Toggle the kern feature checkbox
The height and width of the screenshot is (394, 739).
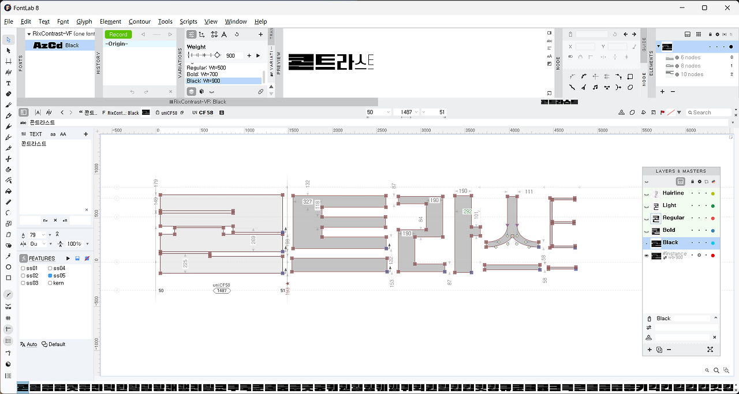point(50,283)
